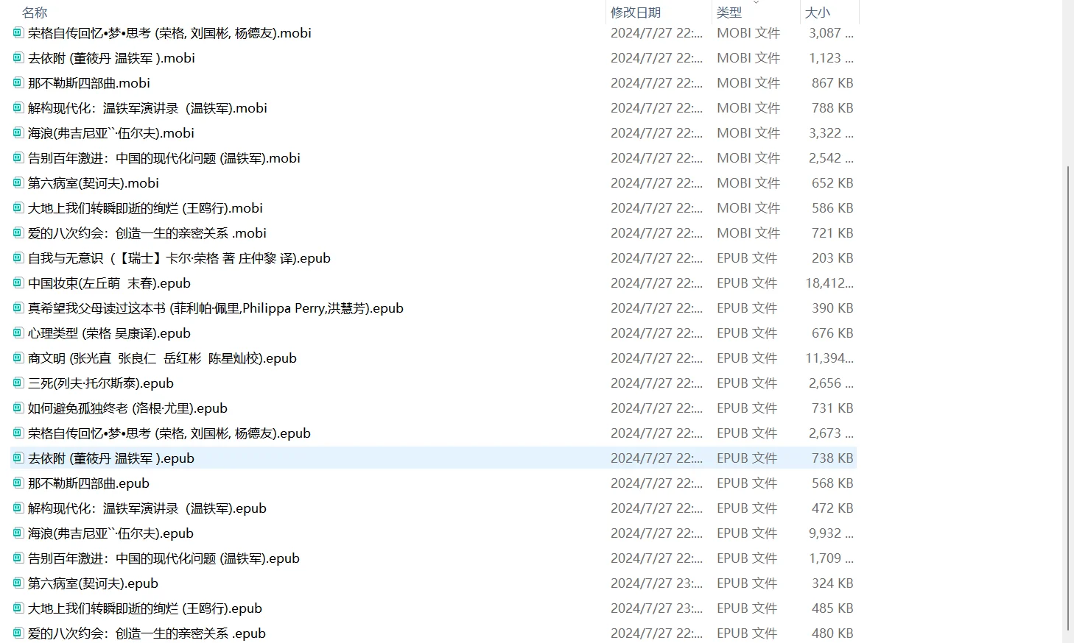
Task: Click file icon of 心理类型 (荣格 吴康译).epub
Action: (18, 333)
